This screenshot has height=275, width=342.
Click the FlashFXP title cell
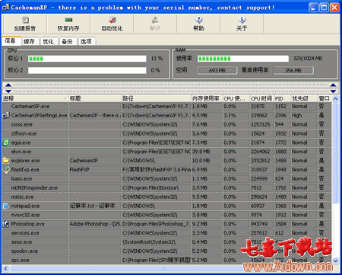(95, 170)
